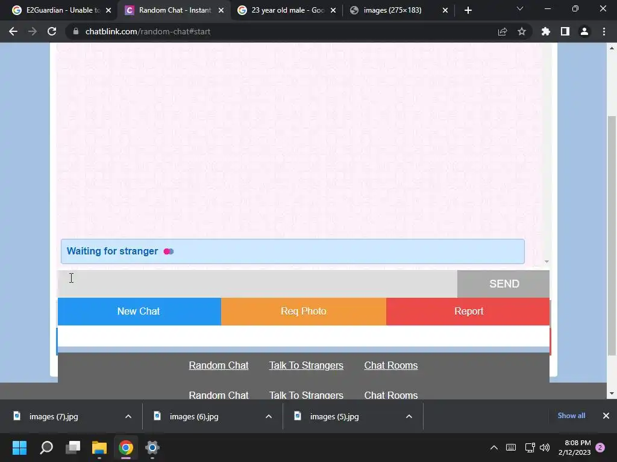Screen dimensions: 617x462
Task: Click the lower Talk To Strangers footer link
Action: (x=306, y=395)
